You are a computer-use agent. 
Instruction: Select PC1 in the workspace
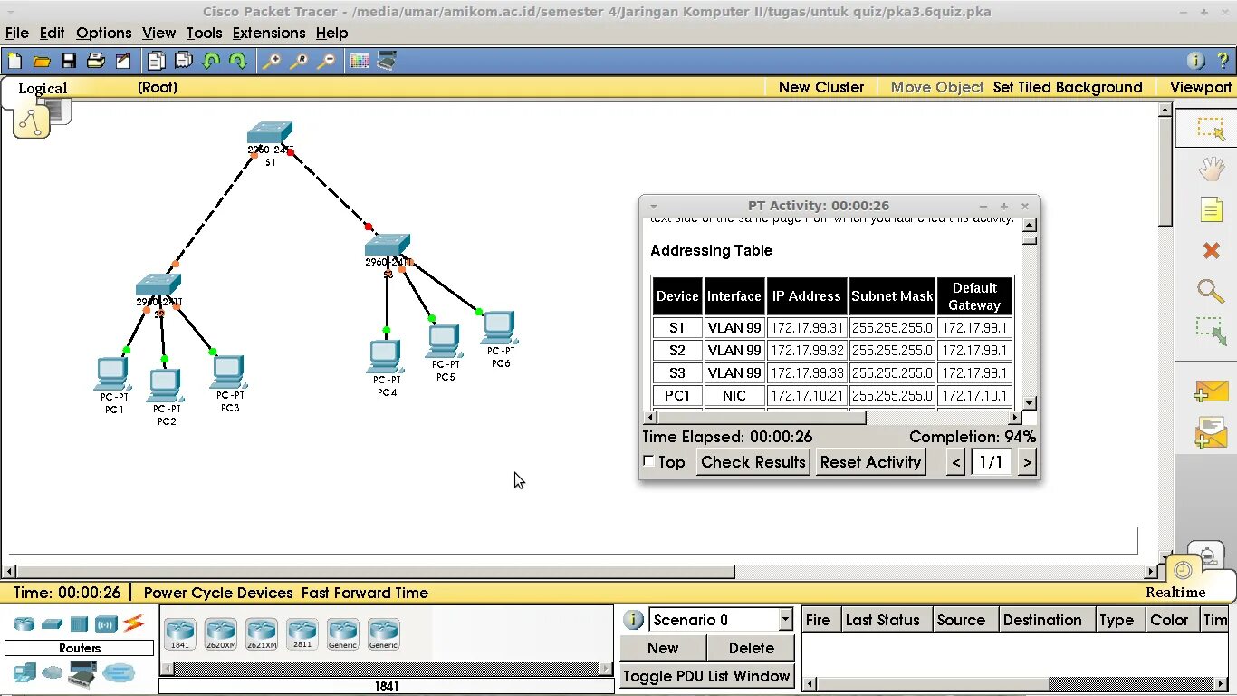point(112,374)
